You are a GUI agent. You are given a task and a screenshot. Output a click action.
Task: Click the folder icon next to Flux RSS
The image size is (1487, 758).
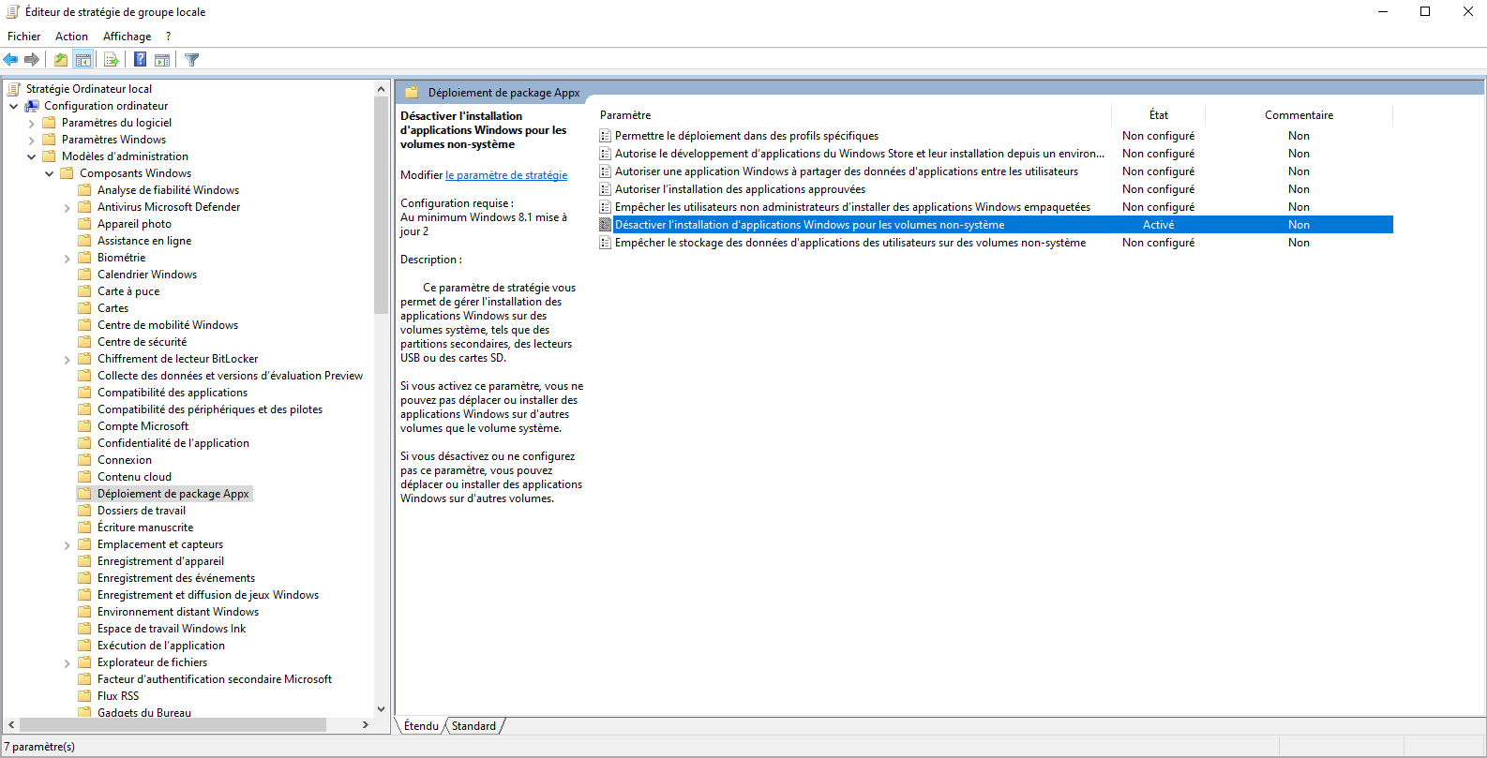point(85,696)
